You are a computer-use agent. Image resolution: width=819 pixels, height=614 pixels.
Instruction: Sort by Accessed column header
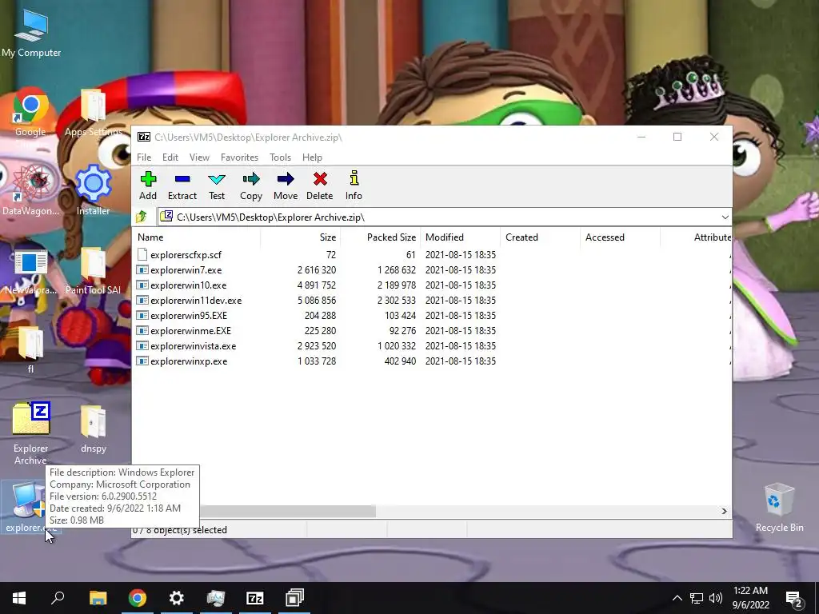(x=620, y=237)
